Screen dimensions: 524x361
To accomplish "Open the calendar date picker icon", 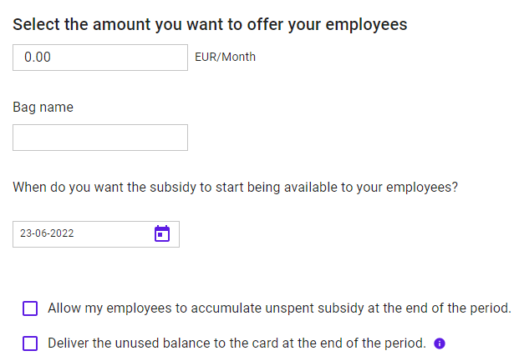I will coord(162,233).
